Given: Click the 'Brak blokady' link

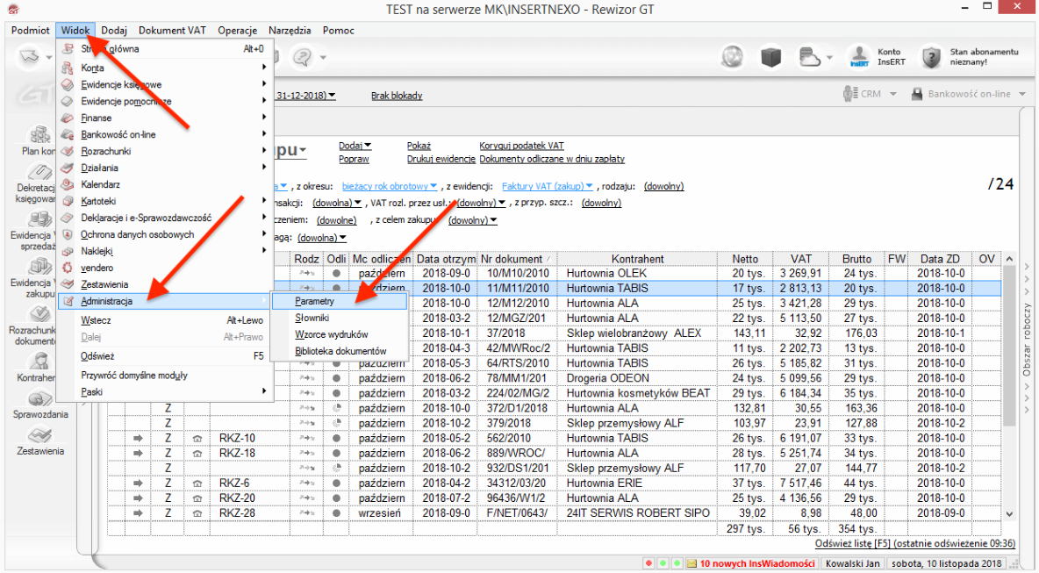Looking at the screenshot, I should pyautogui.click(x=397, y=95).
